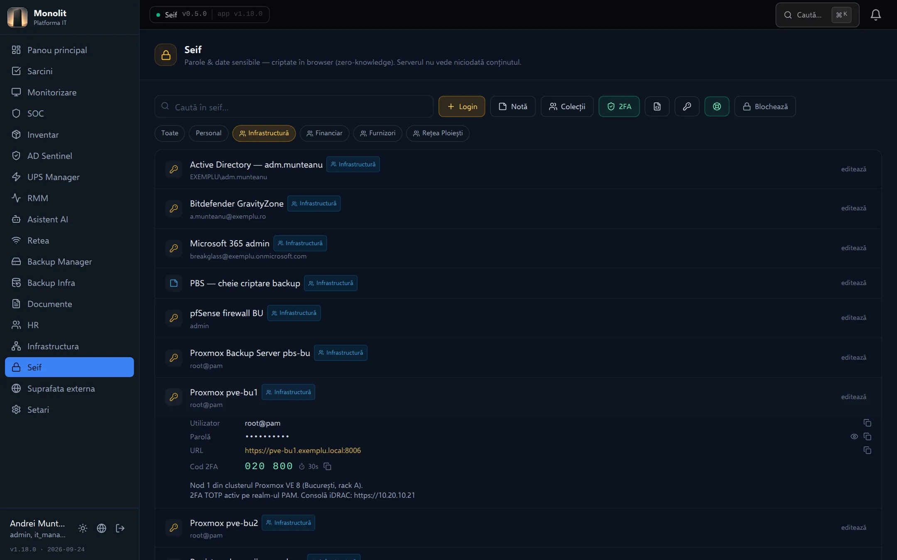
Task: Open the pve-bu1.exemplu.local:8006 link
Action: 303,450
